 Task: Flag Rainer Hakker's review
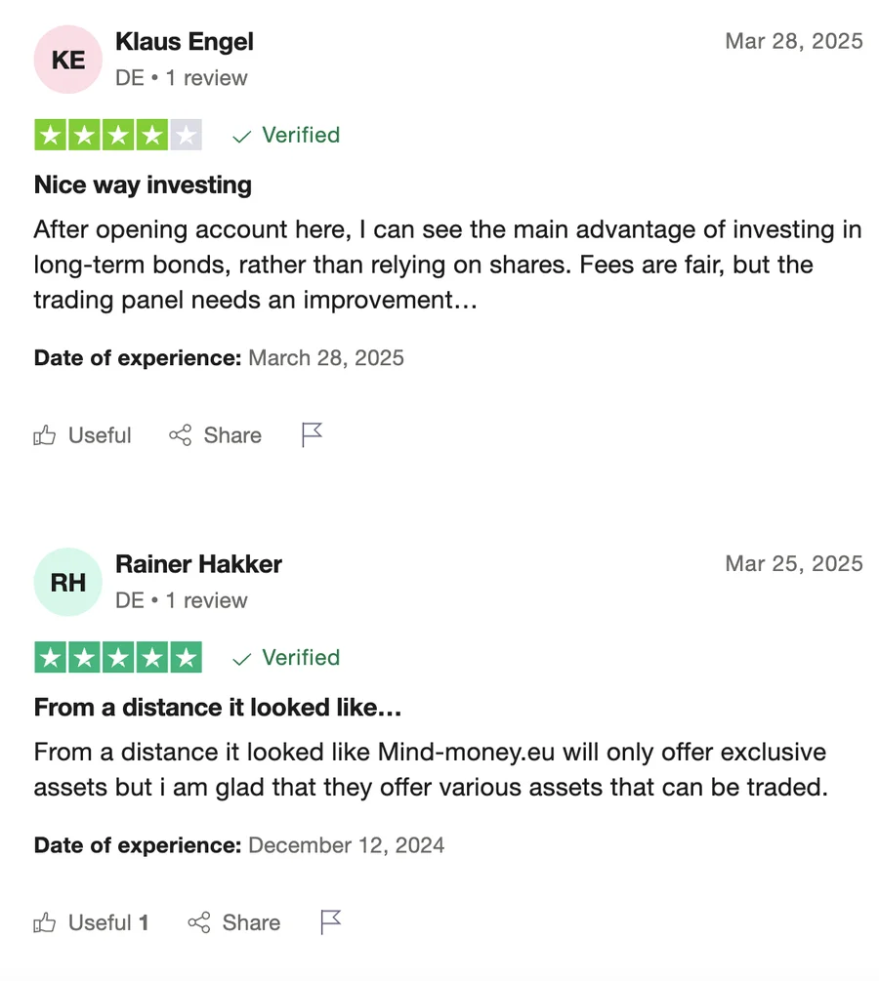(331, 922)
